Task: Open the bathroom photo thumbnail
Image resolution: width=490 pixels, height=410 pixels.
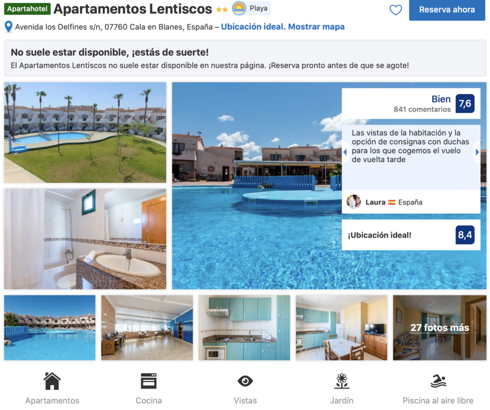Action: 85,239
